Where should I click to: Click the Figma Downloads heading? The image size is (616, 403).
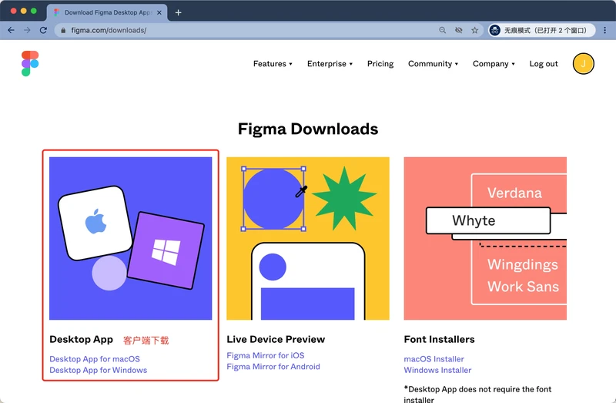point(307,129)
